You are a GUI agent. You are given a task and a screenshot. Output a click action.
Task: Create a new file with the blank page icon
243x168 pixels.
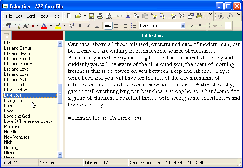tap(69, 16)
